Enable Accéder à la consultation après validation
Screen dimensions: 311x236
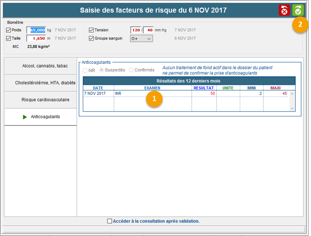pos(110,221)
